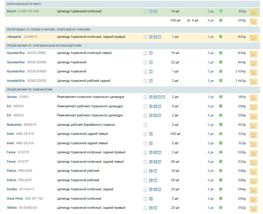The image size is (263, 214).
Task: Click photo icon for Amd AMD.GC416 with 5 шт
Action: pos(151,143)
